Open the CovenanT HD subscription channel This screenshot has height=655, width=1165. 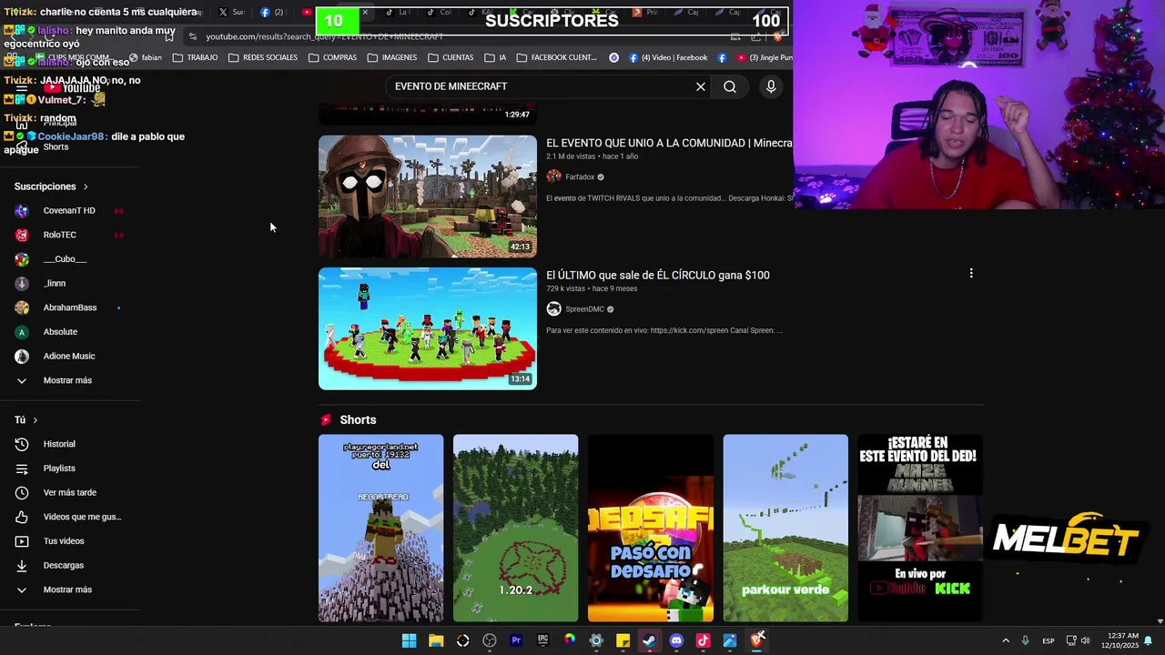[68, 211]
